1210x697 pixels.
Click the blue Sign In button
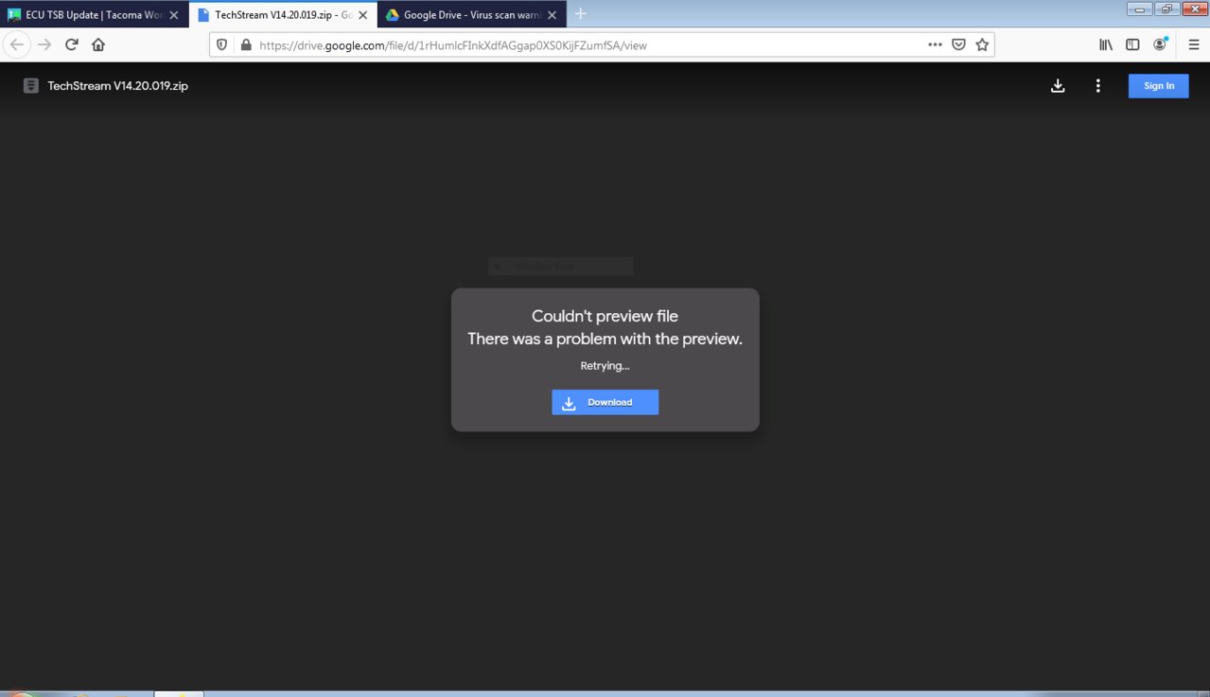pos(1158,86)
